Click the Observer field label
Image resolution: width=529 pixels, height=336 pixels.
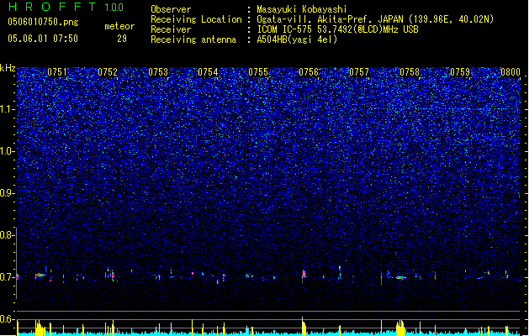[171, 9]
